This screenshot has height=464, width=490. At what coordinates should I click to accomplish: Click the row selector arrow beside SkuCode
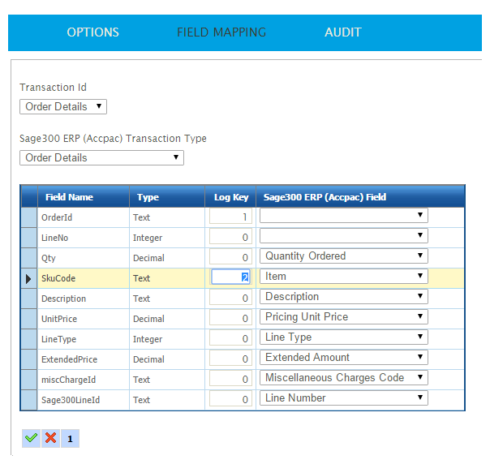point(28,278)
